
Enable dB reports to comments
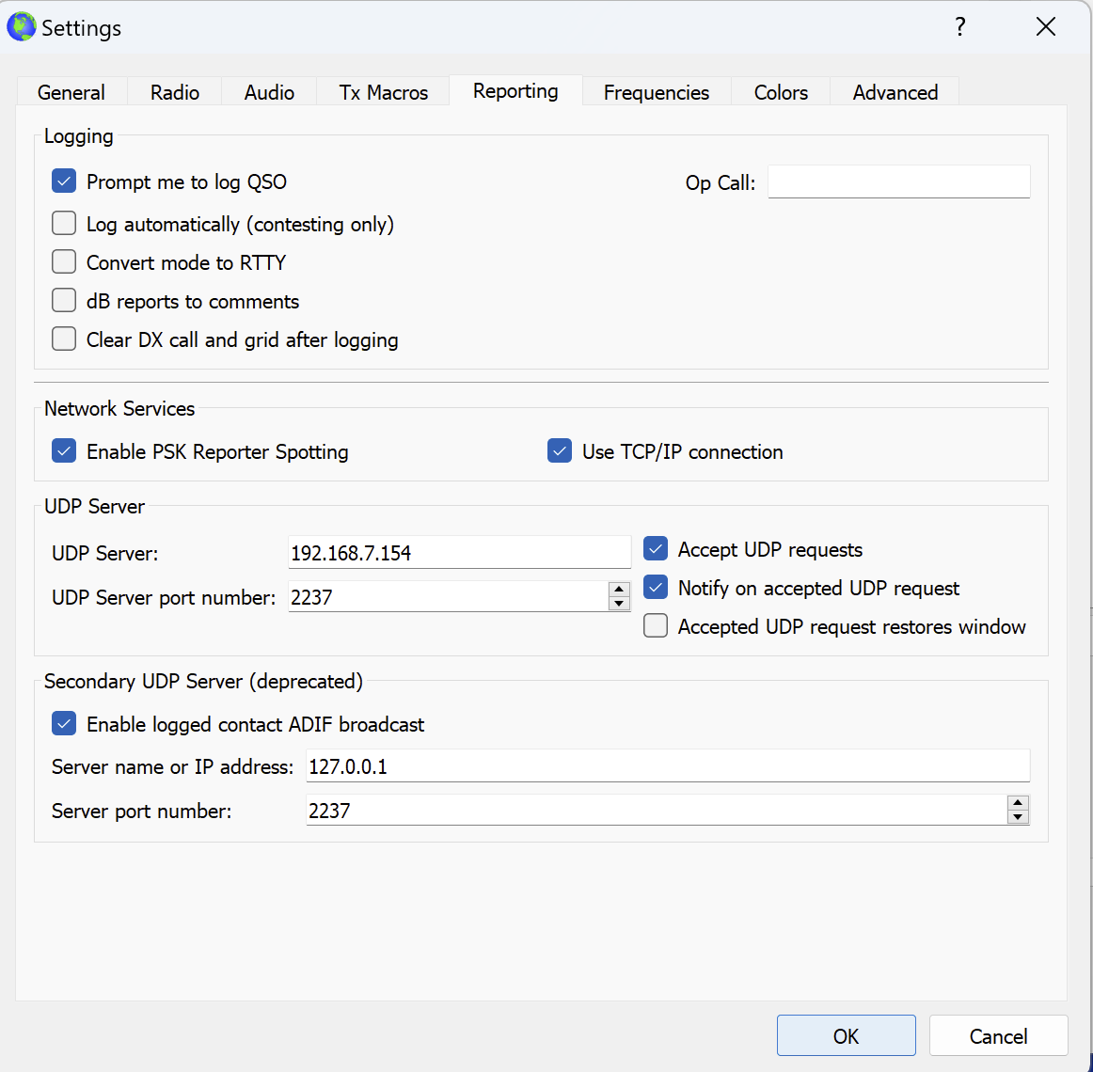(64, 301)
